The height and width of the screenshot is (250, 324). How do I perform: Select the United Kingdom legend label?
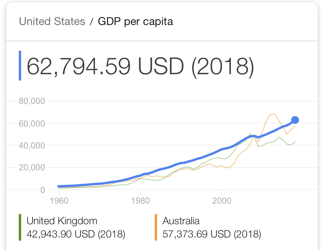[x=62, y=221]
